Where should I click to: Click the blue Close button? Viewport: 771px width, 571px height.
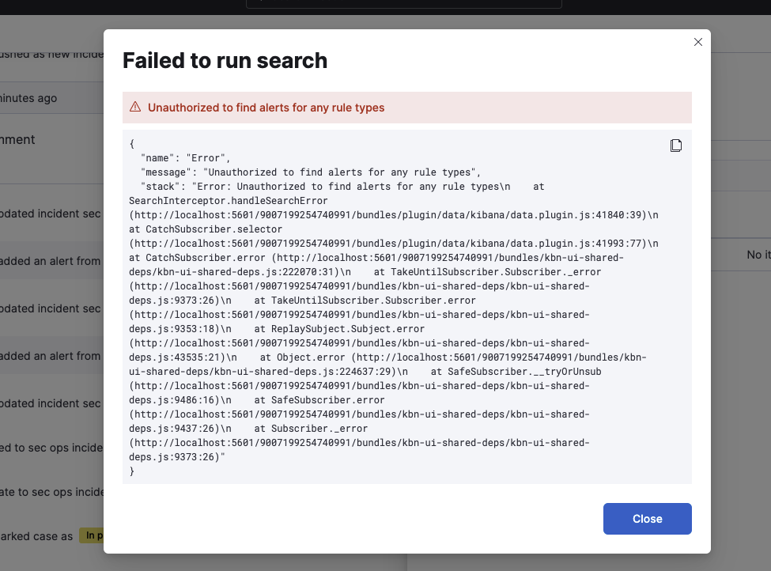pos(647,518)
